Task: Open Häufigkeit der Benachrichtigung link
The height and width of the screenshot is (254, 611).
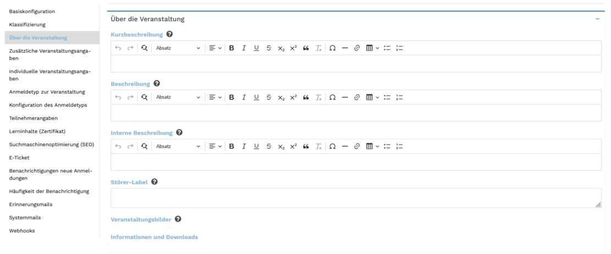Action: [49, 191]
